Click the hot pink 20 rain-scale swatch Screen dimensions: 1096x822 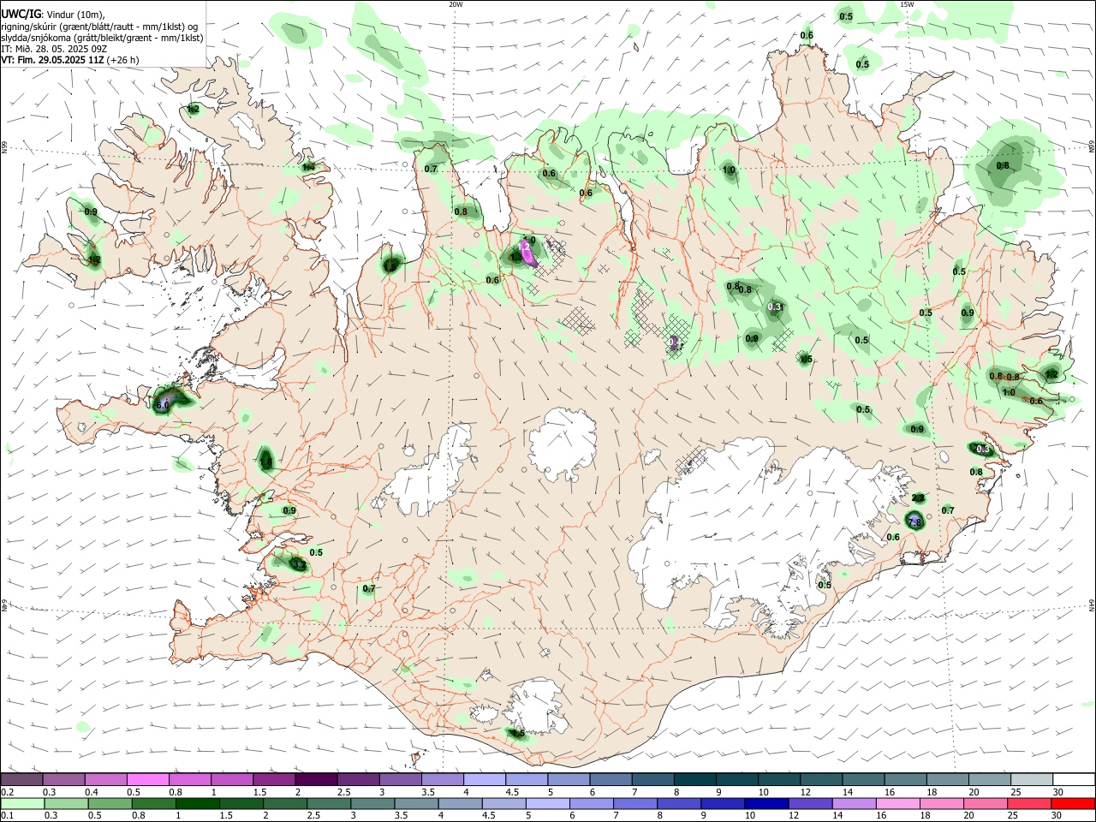tap(984, 804)
